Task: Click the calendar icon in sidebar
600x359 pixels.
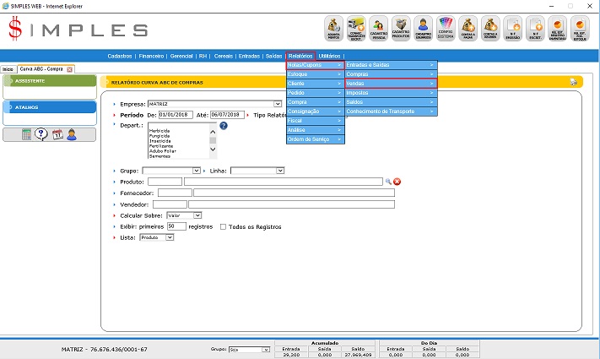Action: [57, 134]
